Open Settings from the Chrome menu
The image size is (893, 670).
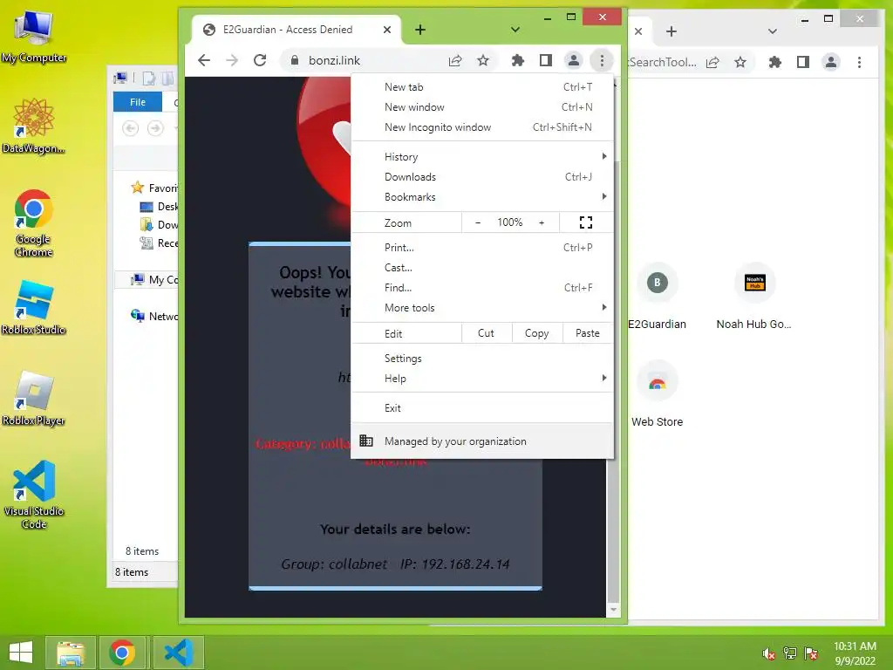(x=482, y=359)
